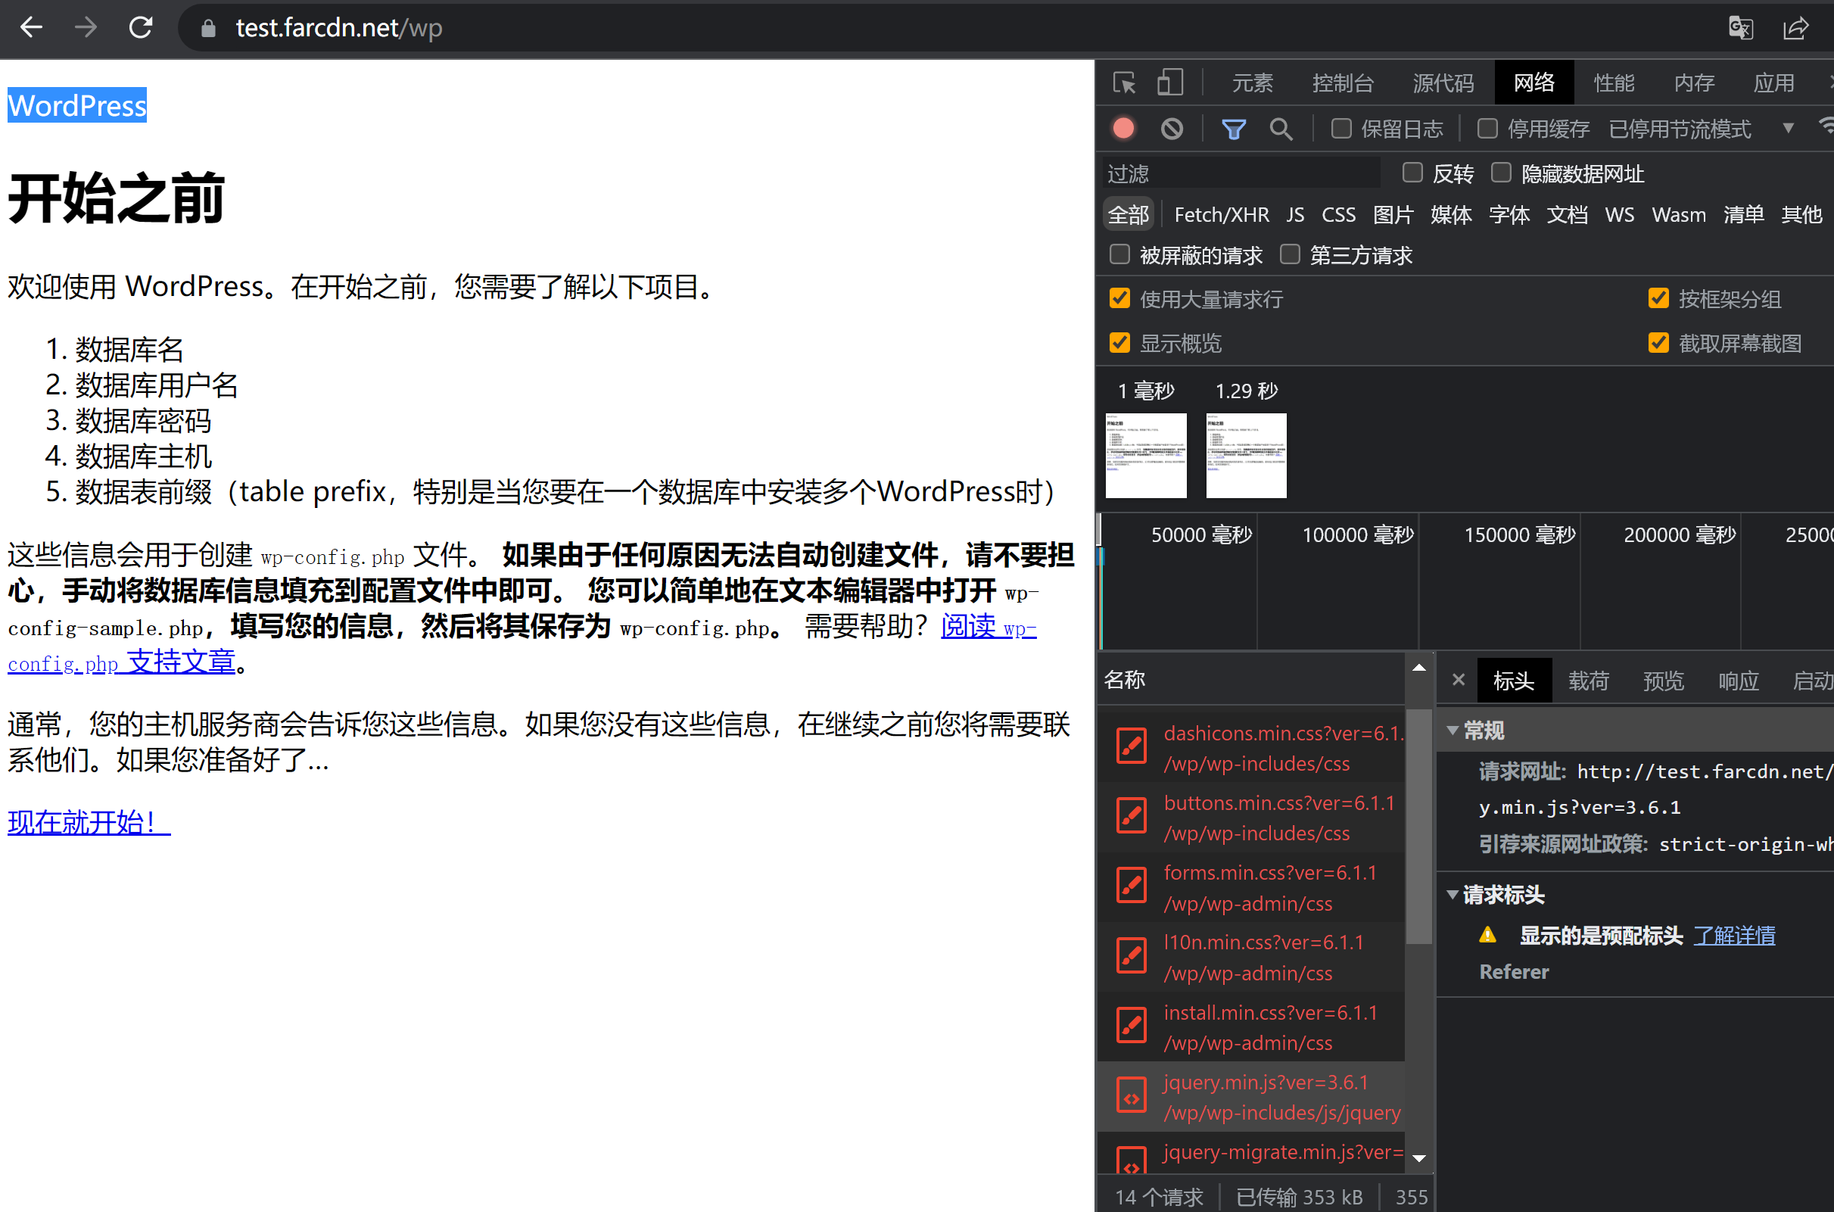Click the 了解详情 link
1834x1212 pixels.
(1734, 935)
